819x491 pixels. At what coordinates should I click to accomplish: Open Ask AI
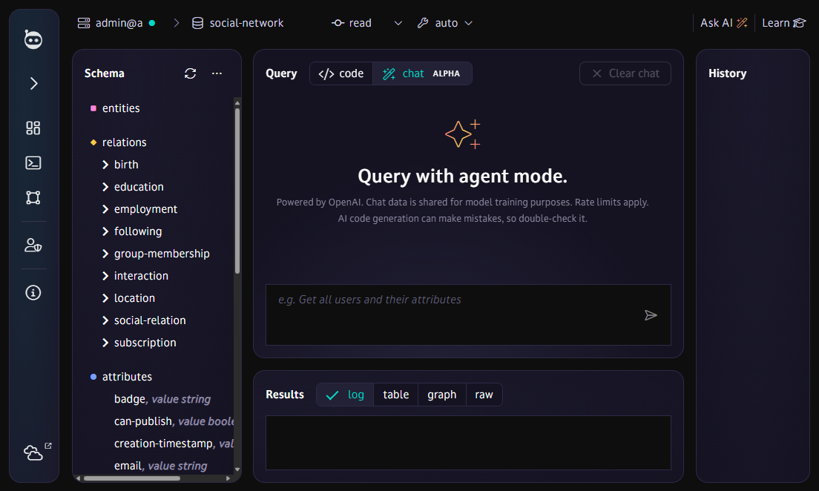pos(724,23)
